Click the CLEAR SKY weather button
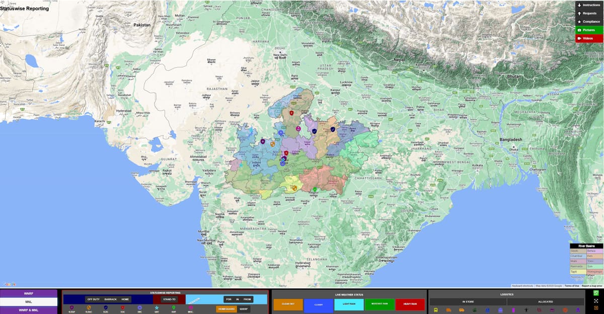 point(288,304)
